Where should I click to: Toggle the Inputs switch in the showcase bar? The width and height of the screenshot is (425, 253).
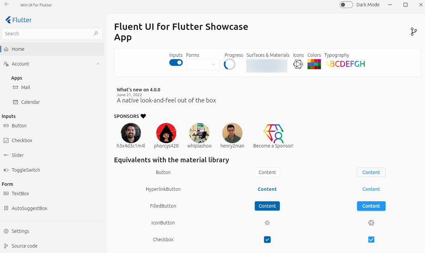[176, 62]
